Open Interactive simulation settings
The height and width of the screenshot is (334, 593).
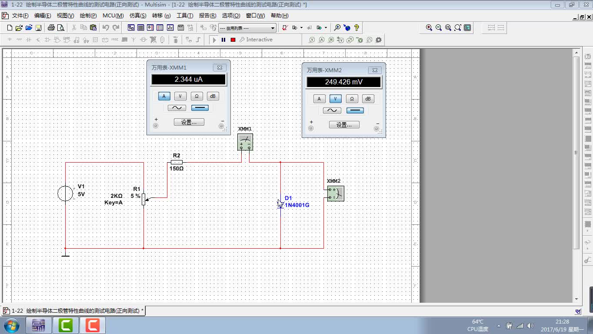coord(256,40)
